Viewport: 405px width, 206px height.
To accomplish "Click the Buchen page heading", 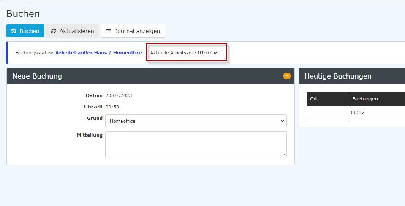I will coord(23,14).
